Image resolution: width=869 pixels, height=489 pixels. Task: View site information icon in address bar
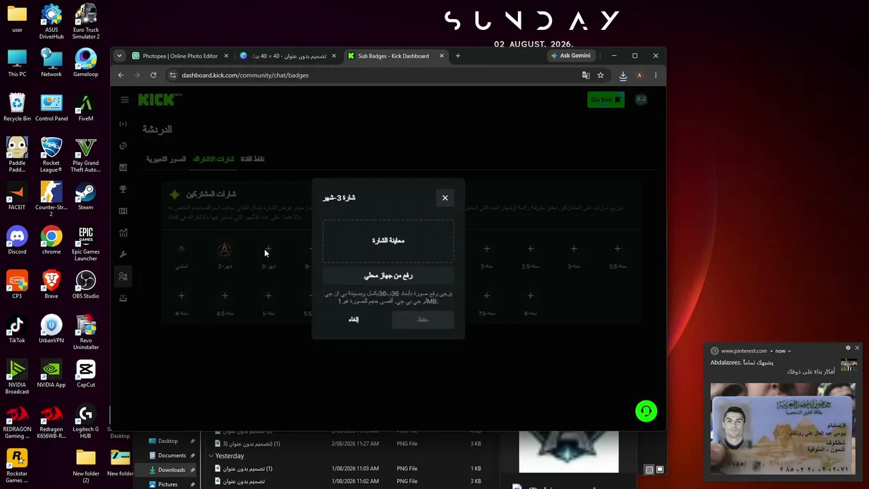[x=173, y=75]
